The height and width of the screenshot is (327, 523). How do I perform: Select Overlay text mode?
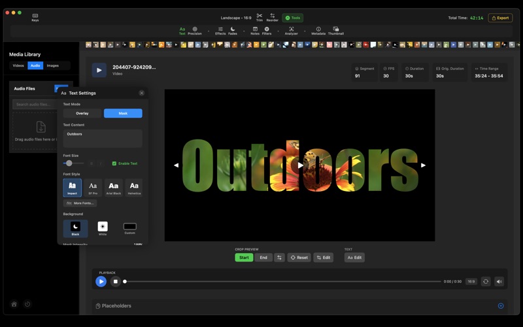point(82,113)
